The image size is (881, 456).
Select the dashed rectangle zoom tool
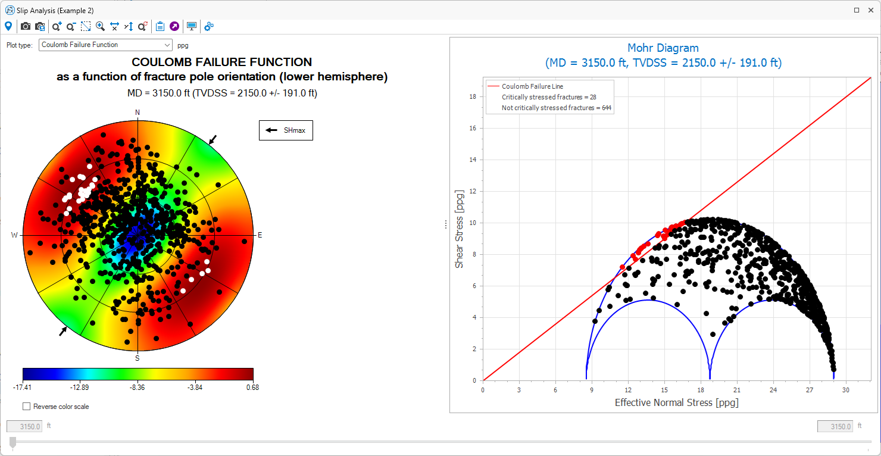click(x=86, y=26)
